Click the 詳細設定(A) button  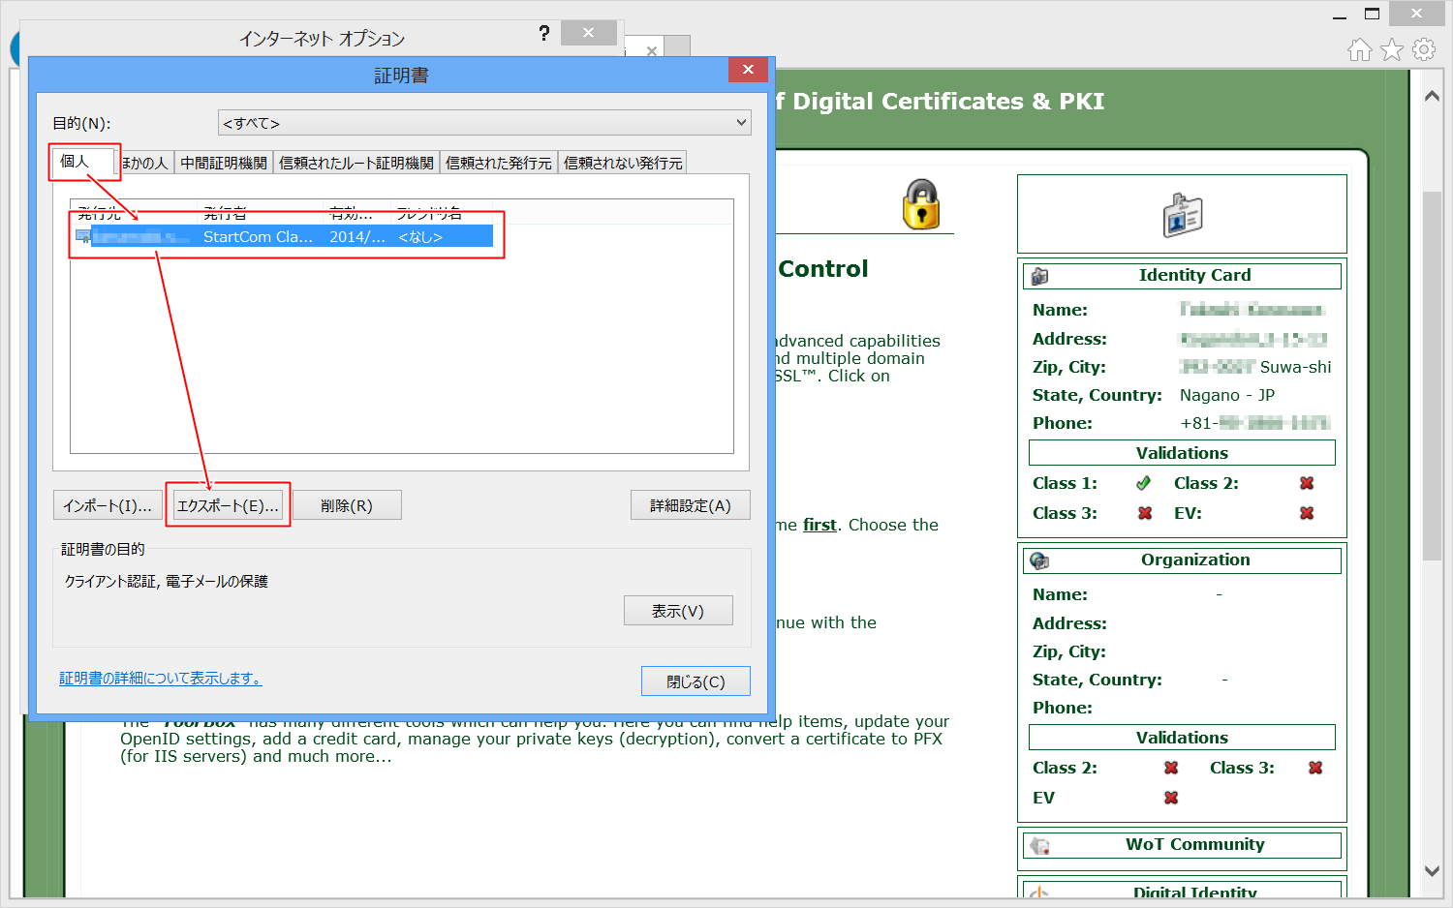pyautogui.click(x=690, y=505)
